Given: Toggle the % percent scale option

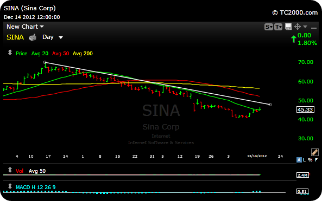Looking at the screenshot, I should tap(310, 160).
